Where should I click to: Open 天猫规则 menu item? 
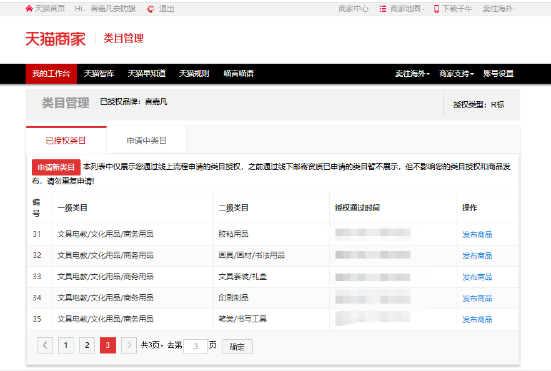[x=194, y=74]
